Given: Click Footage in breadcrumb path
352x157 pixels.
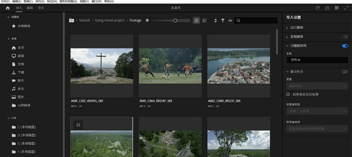Looking at the screenshot, I should coord(135,20).
